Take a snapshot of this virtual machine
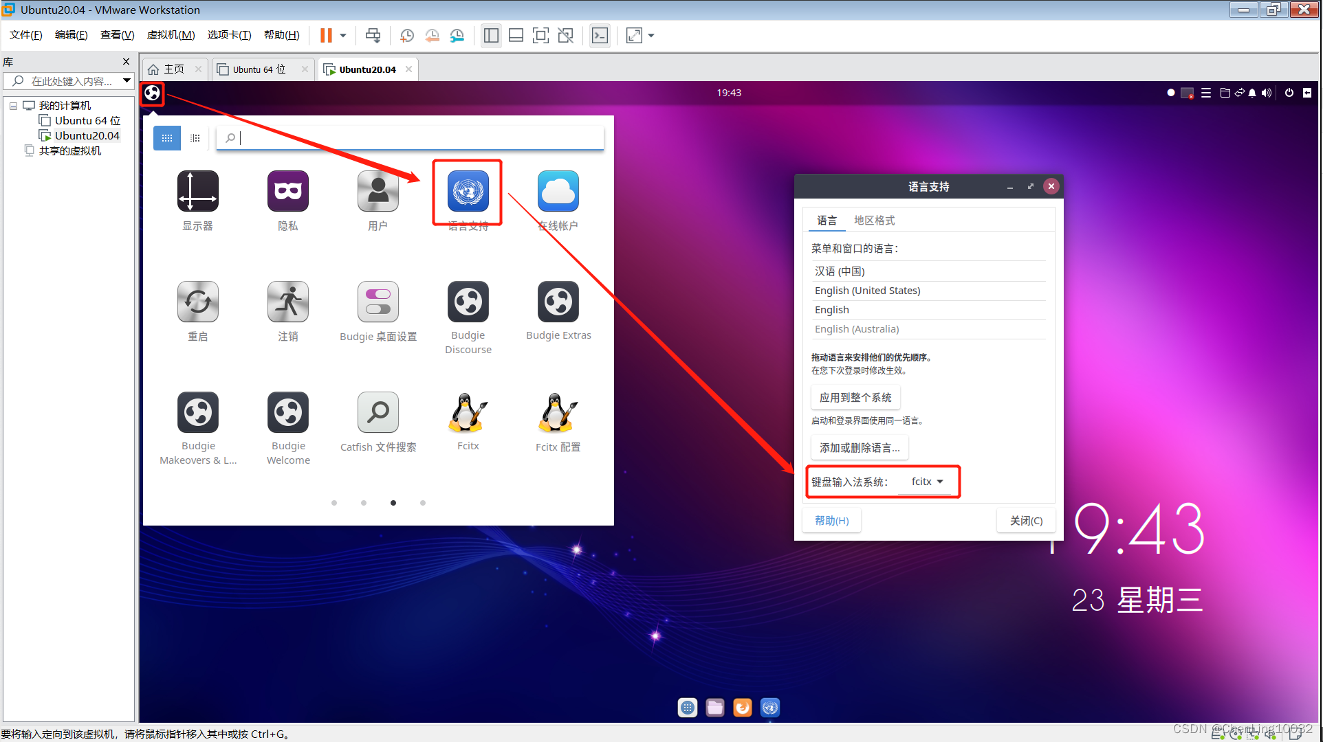This screenshot has width=1323, height=742. 406,35
